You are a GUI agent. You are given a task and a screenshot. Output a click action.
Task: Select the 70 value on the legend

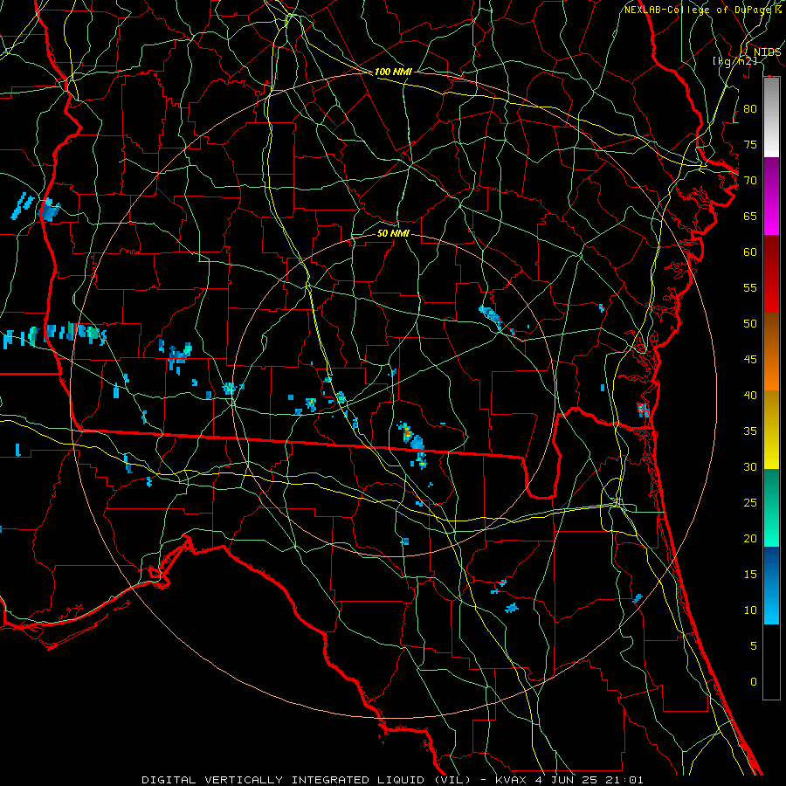pyautogui.click(x=750, y=181)
